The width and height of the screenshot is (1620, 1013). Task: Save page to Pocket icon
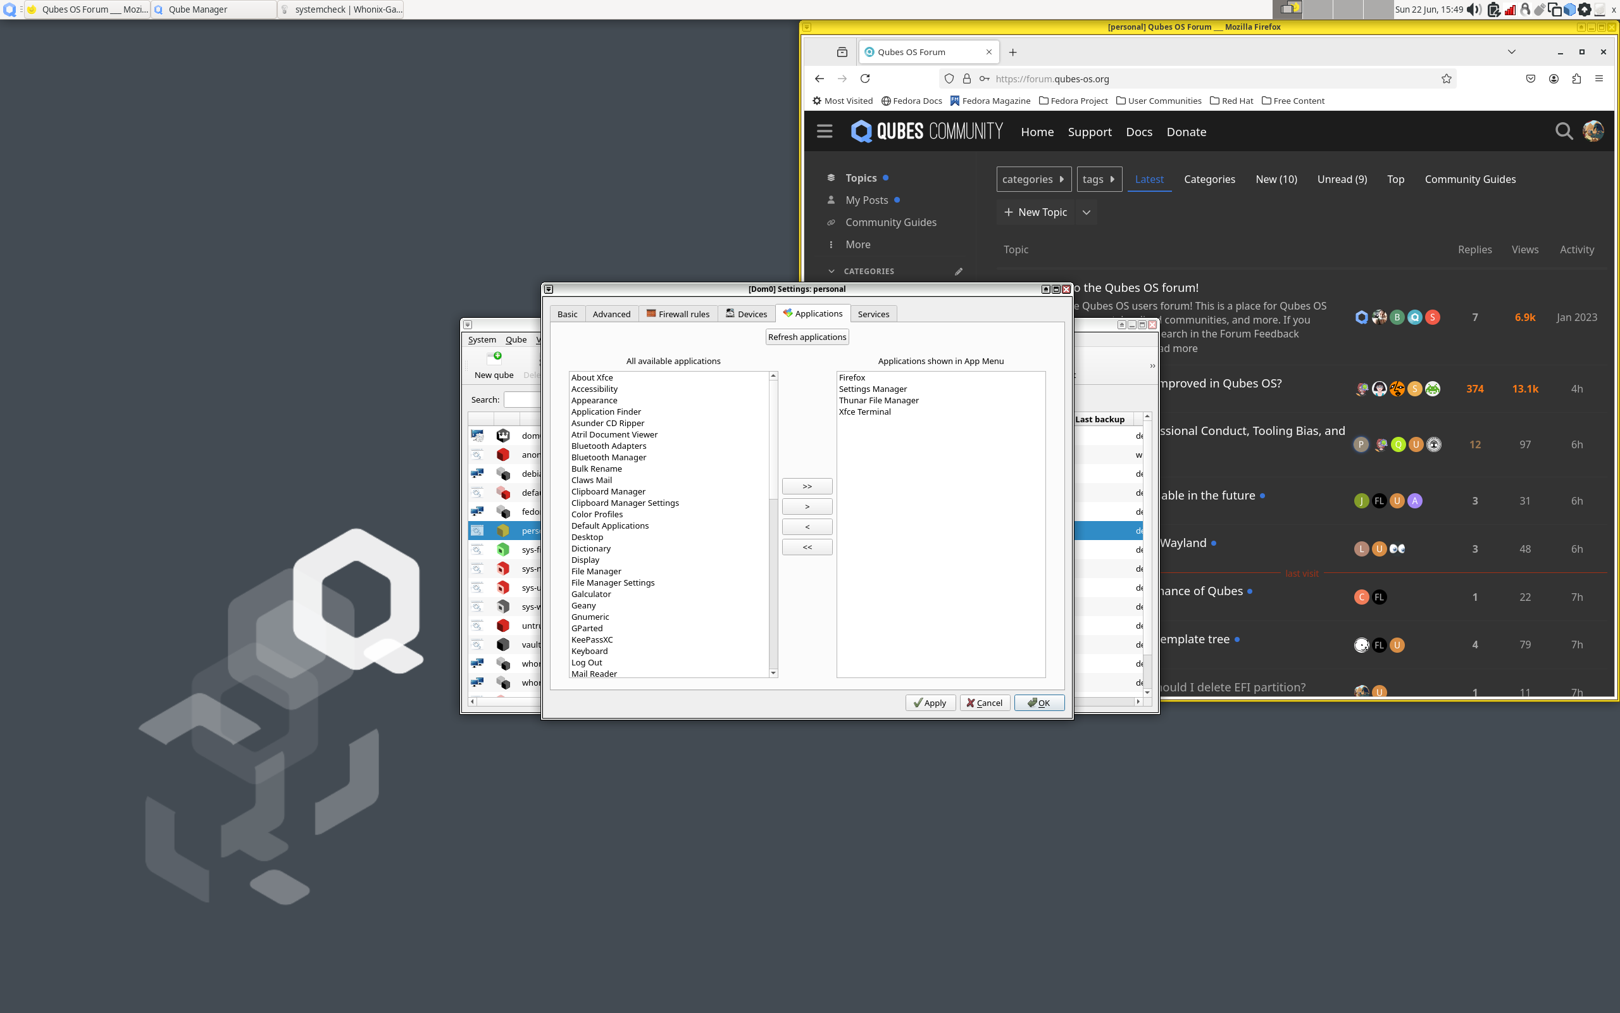pos(1531,79)
